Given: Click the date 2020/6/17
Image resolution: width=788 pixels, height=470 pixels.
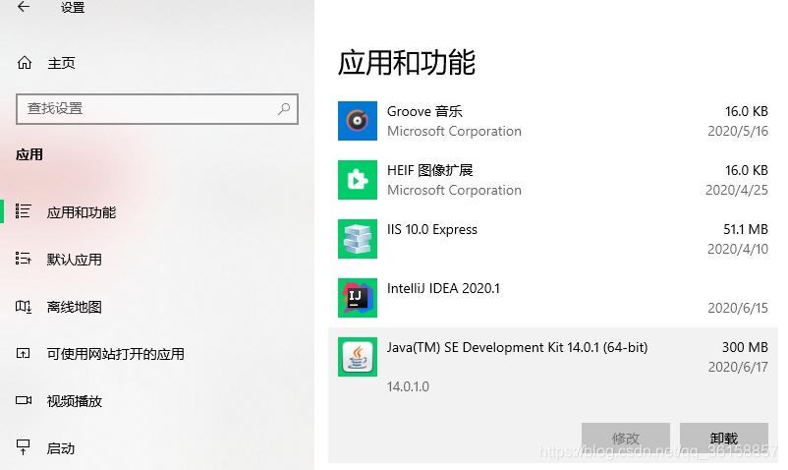Looking at the screenshot, I should tap(738, 367).
